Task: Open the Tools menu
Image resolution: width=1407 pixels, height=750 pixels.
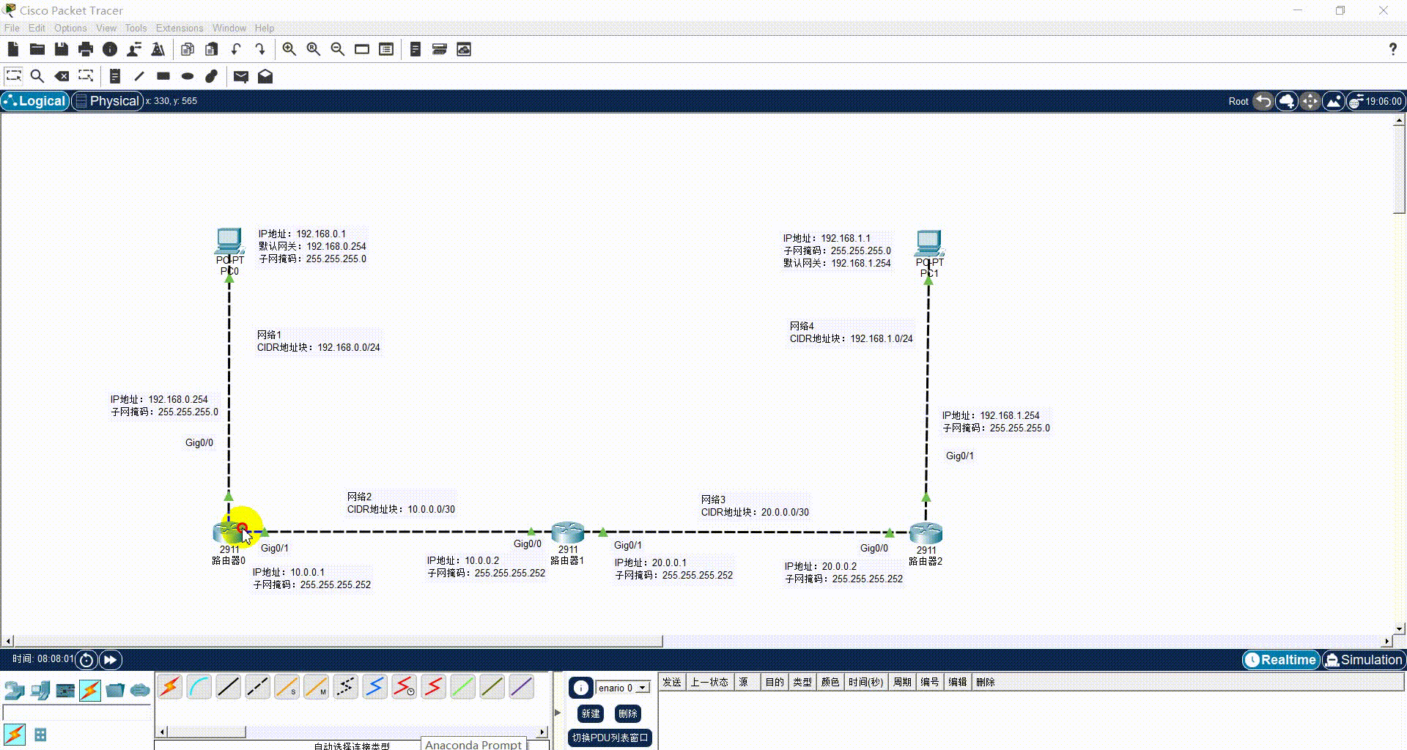Action: [x=136, y=28]
